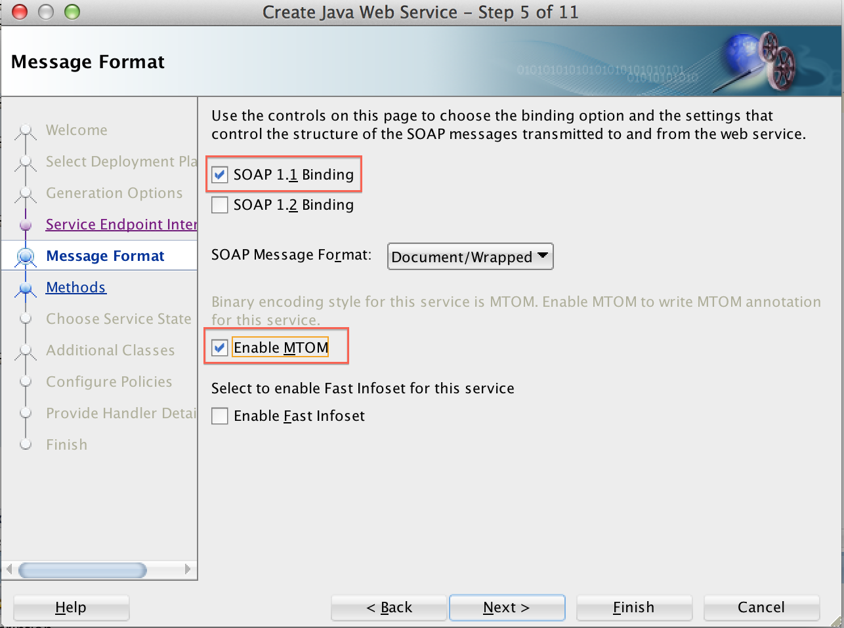Open the SOAP Message Format dropdown
This screenshot has height=628, width=844.
point(470,256)
